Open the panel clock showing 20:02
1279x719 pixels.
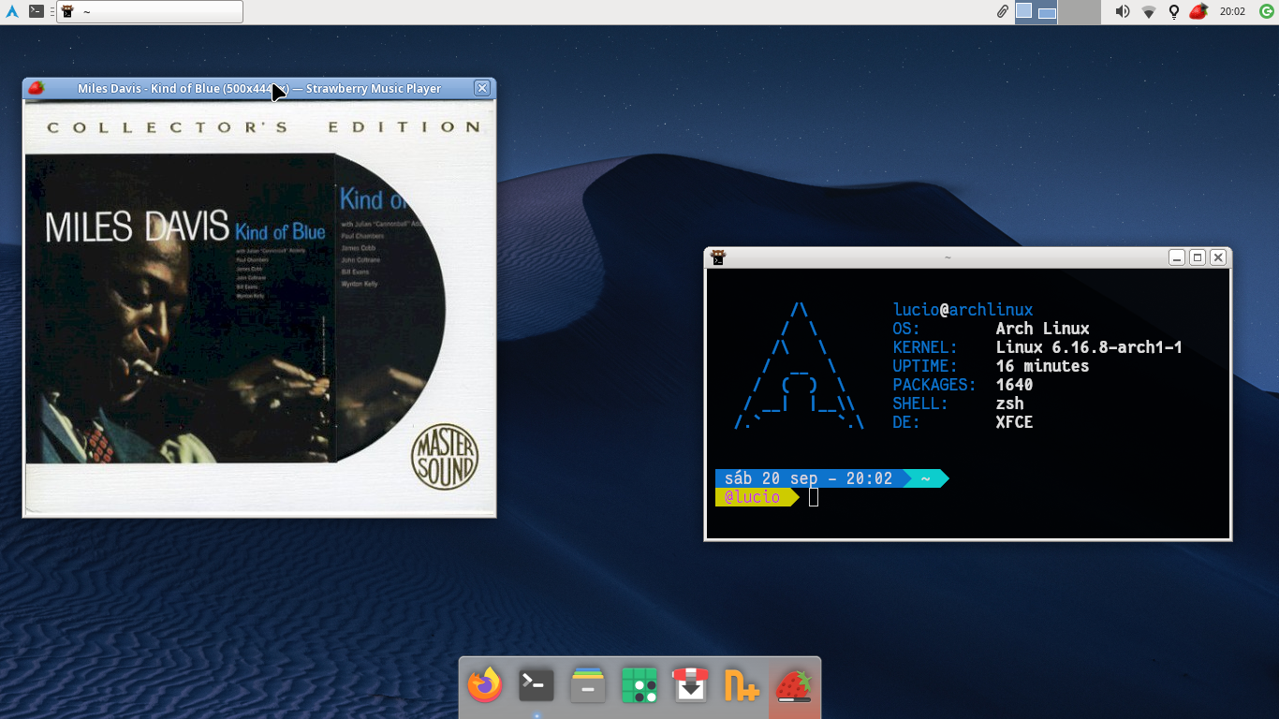[1232, 12]
